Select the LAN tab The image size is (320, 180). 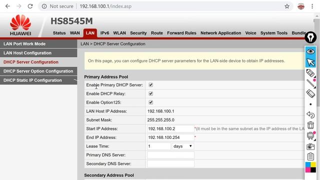(90, 33)
